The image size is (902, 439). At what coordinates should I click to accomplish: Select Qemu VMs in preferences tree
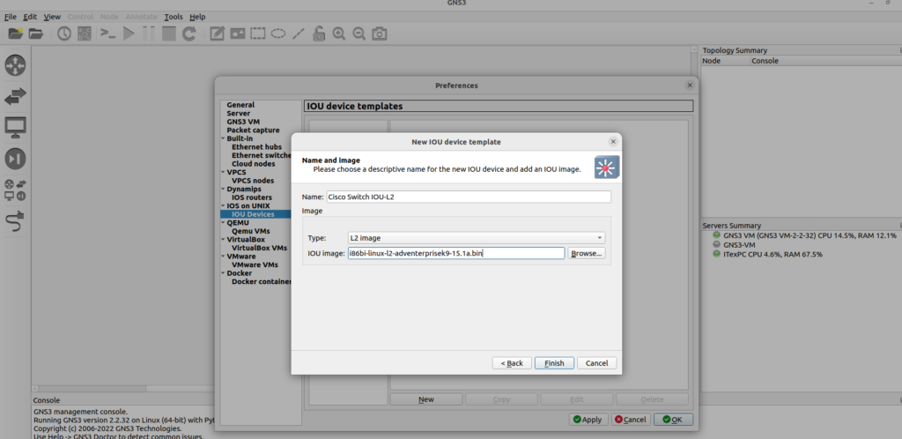coord(253,231)
